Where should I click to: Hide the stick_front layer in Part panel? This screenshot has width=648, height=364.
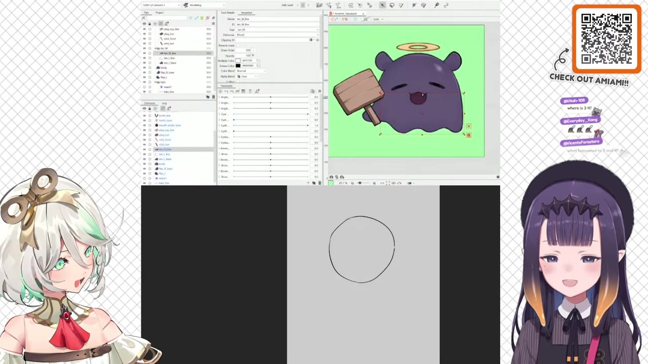coord(144,39)
